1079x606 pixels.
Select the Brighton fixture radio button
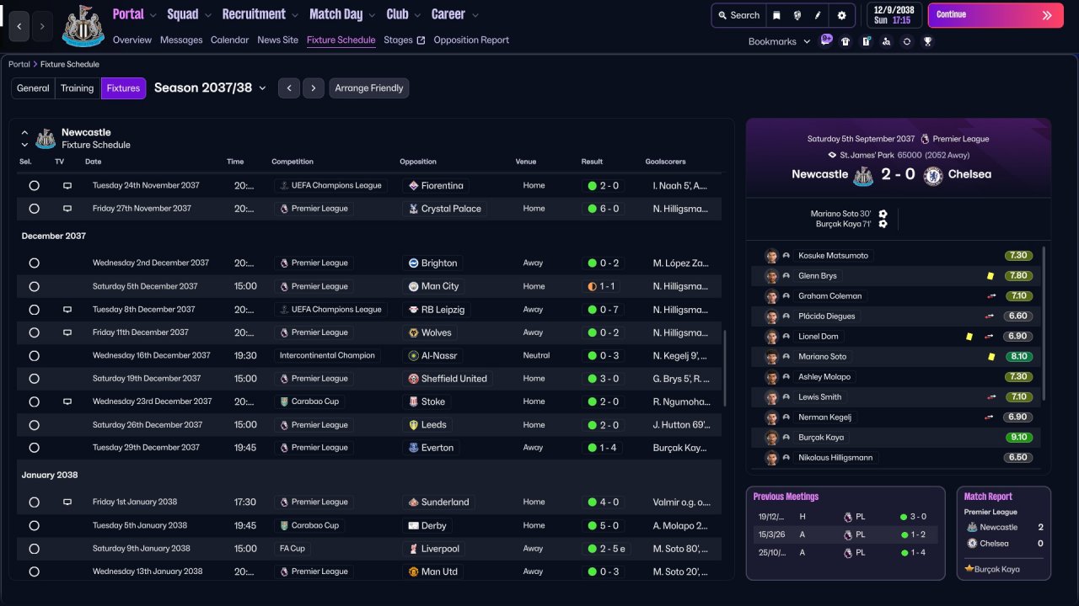(34, 263)
